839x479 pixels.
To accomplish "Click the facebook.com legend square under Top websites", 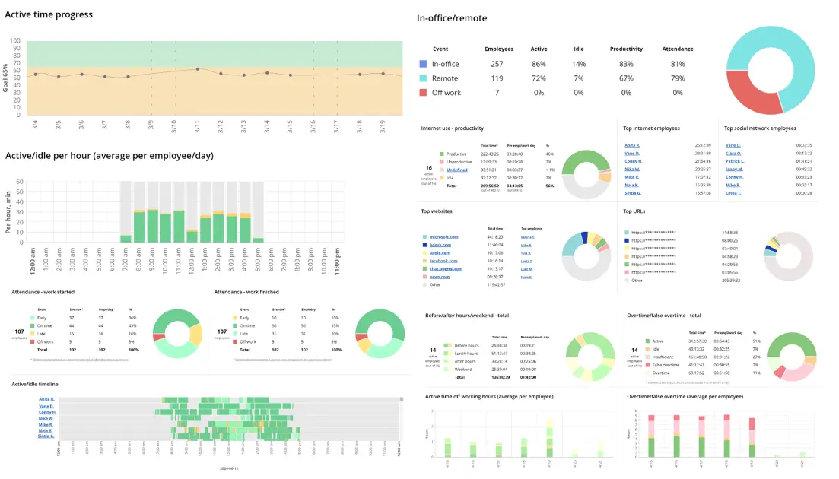I will point(424,261).
